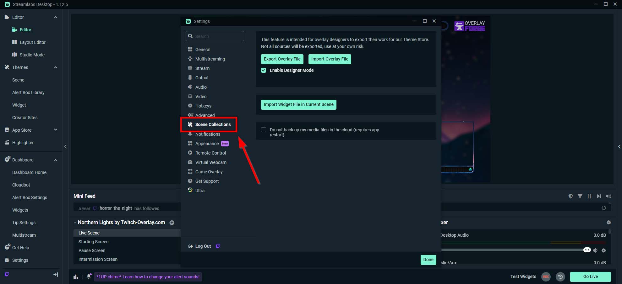Open the Twitch icon next to Log Out
622x284 pixels.
[x=218, y=246]
